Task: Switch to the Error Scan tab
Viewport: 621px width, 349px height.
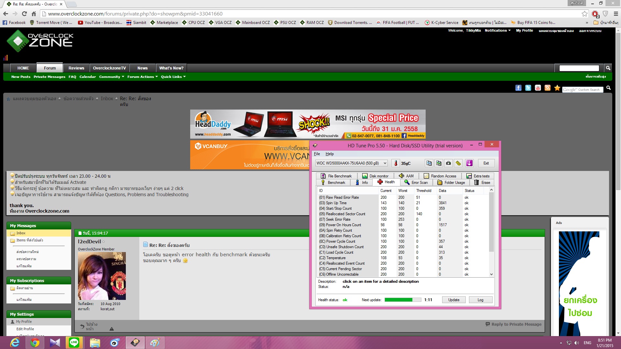Action: 416,183
